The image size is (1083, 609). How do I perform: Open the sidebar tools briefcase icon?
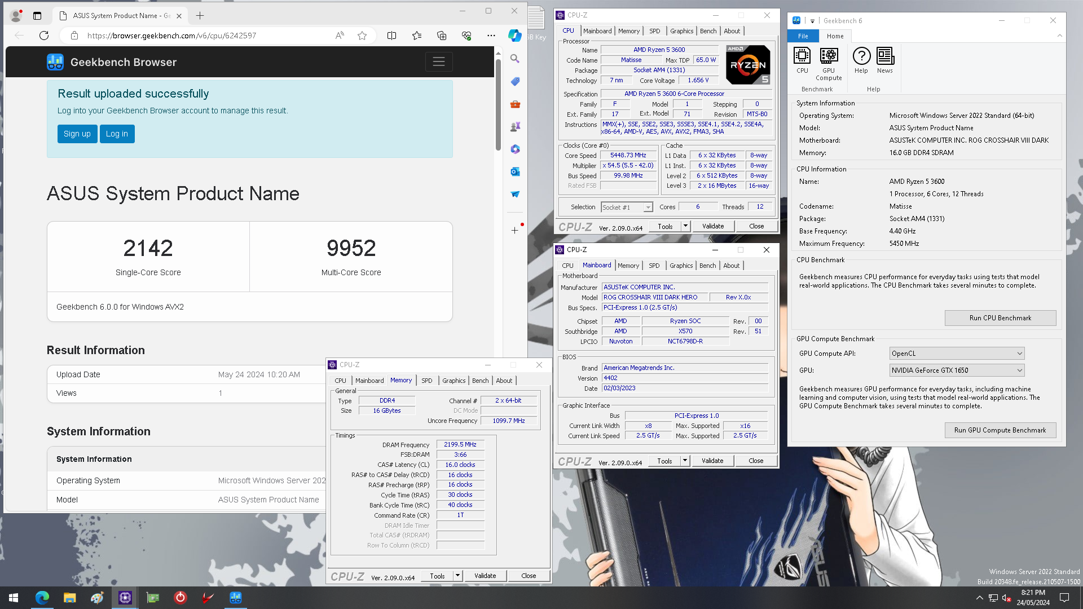515,104
